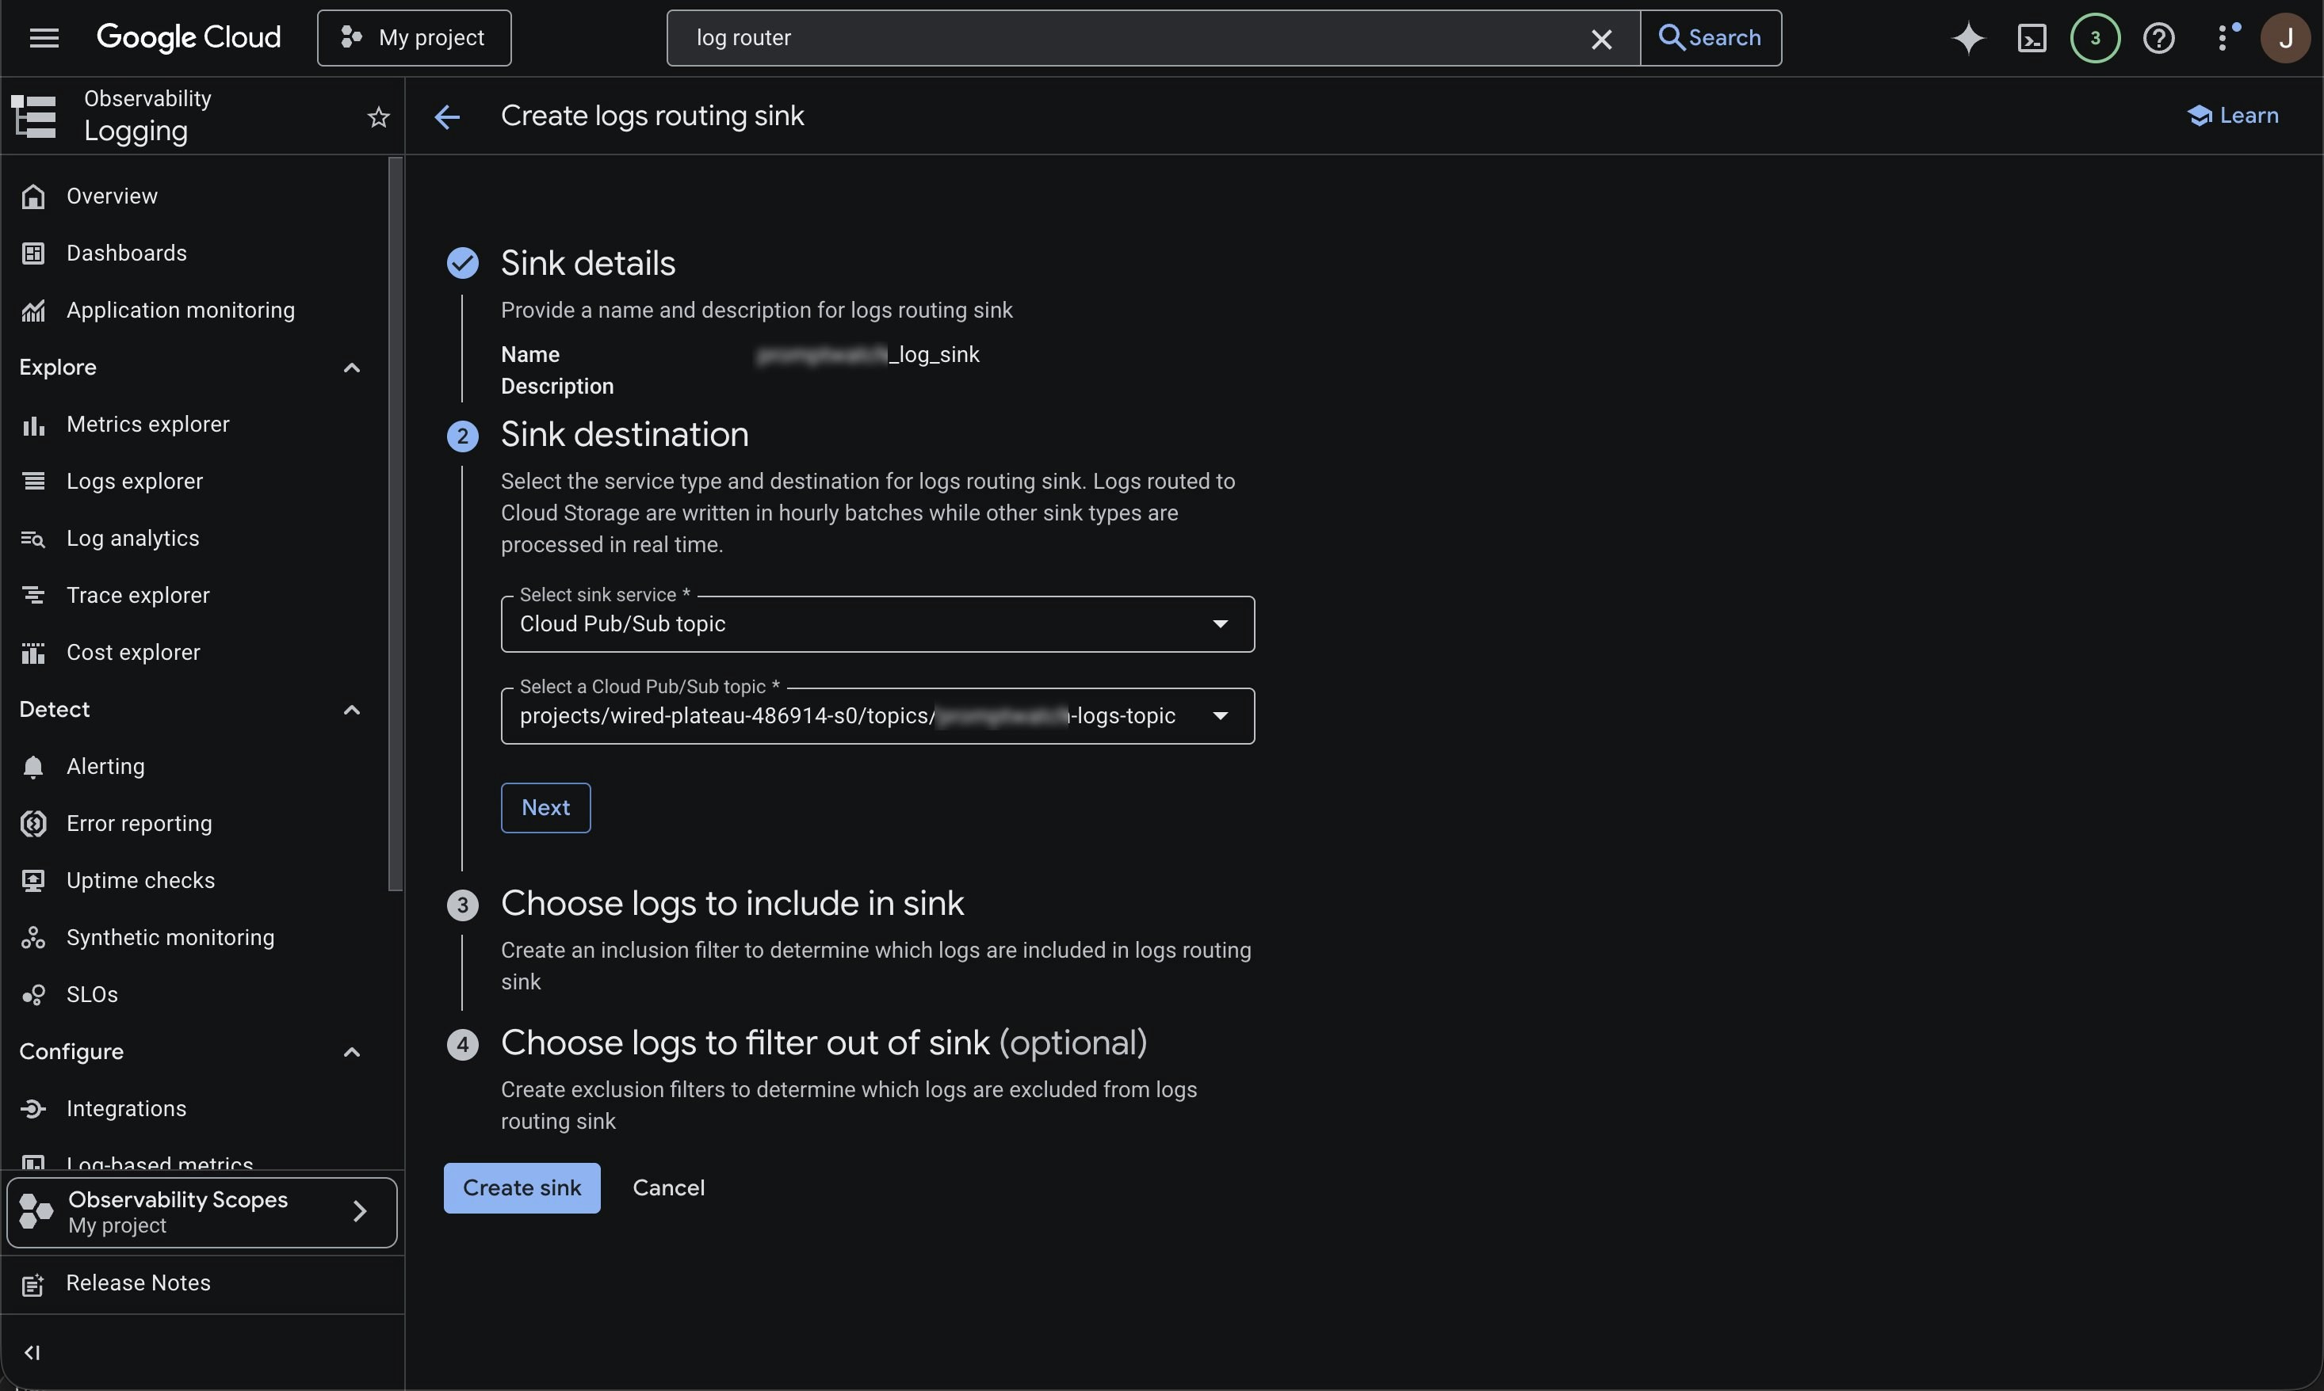Image resolution: width=2324 pixels, height=1391 pixels.
Task: Open Logs explorer in the sidebar
Action: pos(134,481)
